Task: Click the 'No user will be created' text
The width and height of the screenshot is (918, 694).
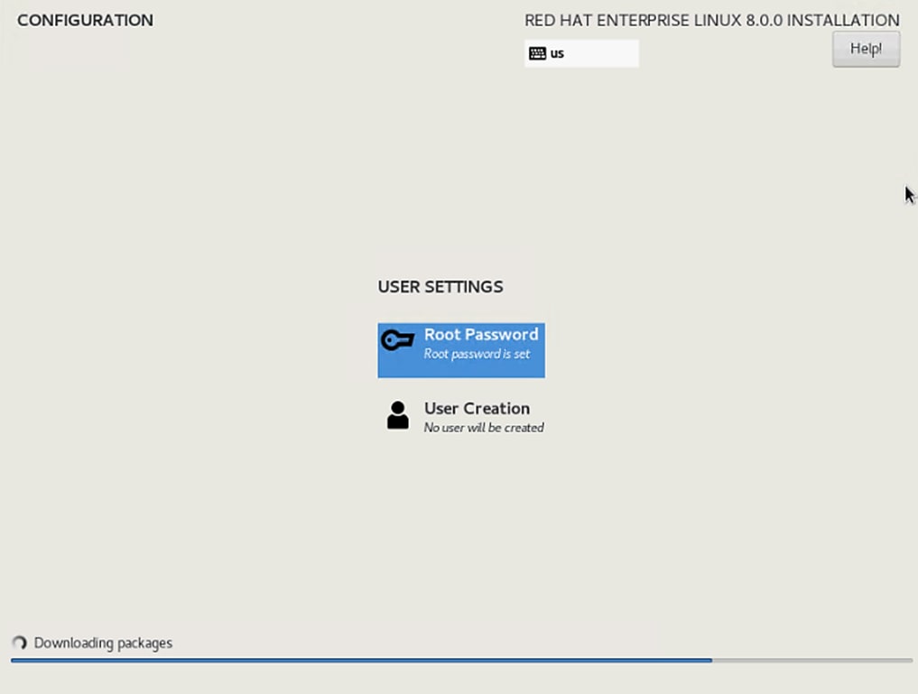Action: [x=484, y=428]
